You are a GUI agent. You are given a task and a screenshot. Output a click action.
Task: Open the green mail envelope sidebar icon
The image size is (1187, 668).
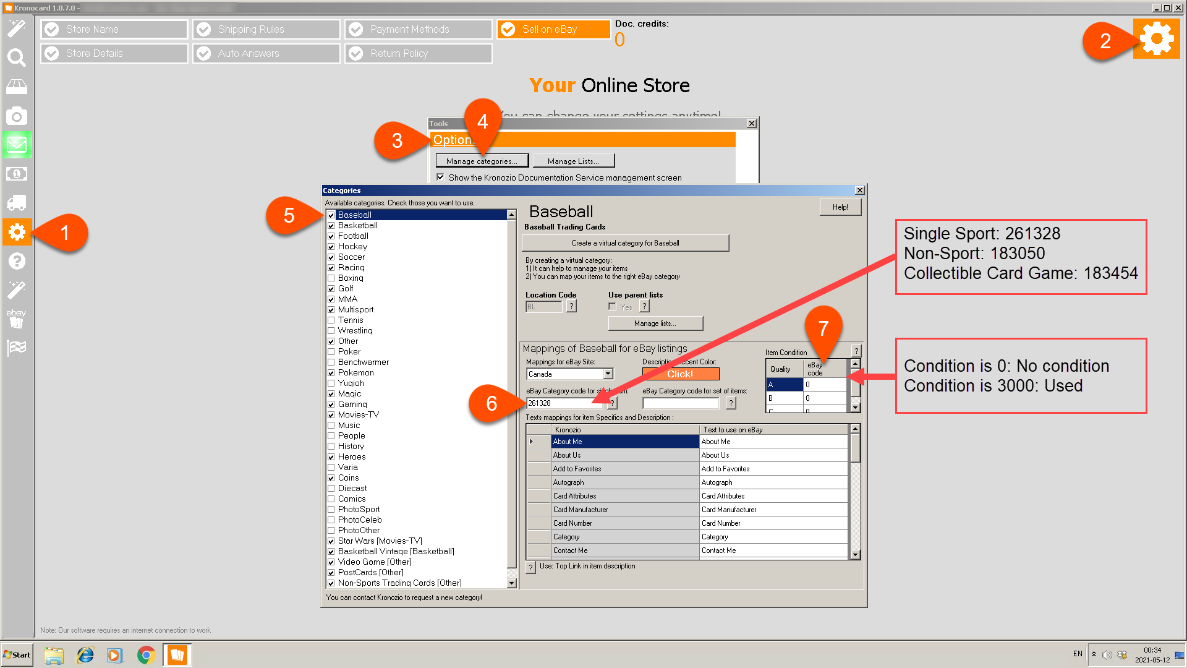(x=17, y=145)
